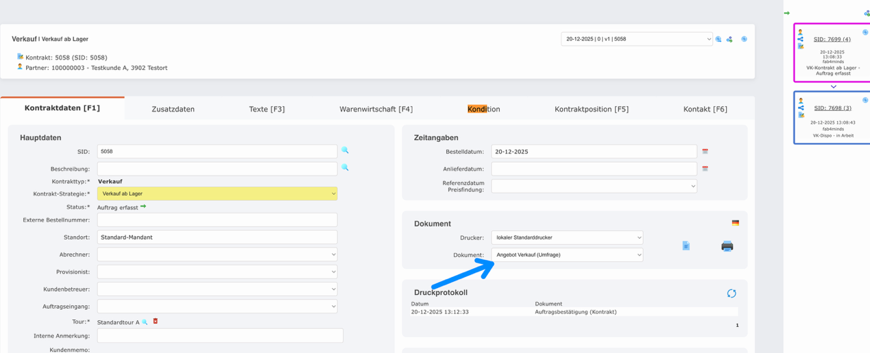Open the Referenzdatum Preisfindung dropdown
Viewport: 870px width, 353px height.
coord(594,186)
